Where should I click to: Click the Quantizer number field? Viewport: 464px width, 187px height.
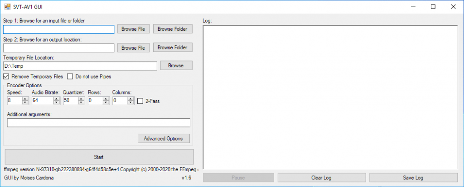pos(71,101)
